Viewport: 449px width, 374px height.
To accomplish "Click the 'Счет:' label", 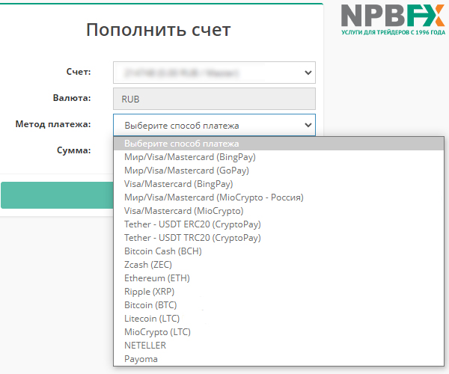I will tap(79, 72).
